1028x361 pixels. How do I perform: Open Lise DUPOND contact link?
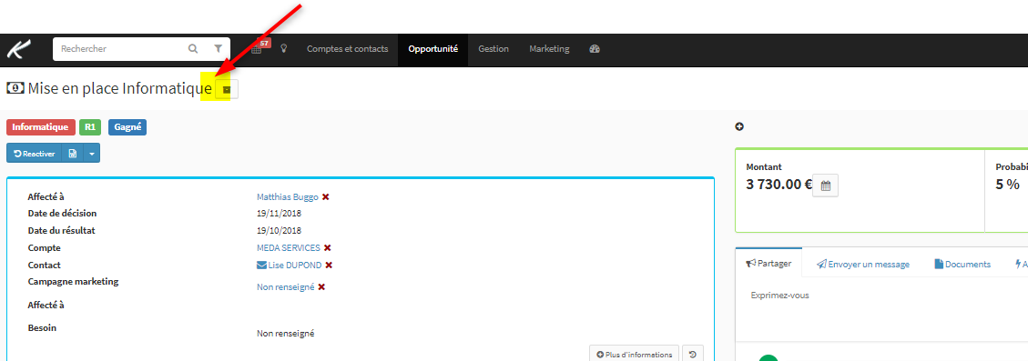pos(295,265)
